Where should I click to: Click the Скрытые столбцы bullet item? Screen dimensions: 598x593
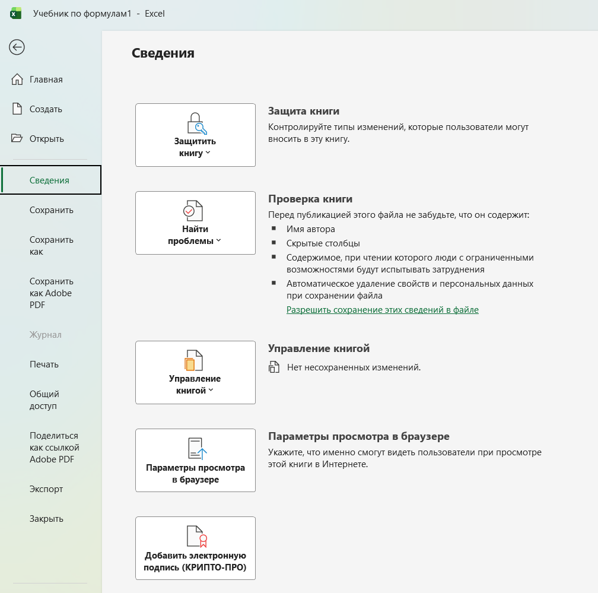tap(323, 243)
